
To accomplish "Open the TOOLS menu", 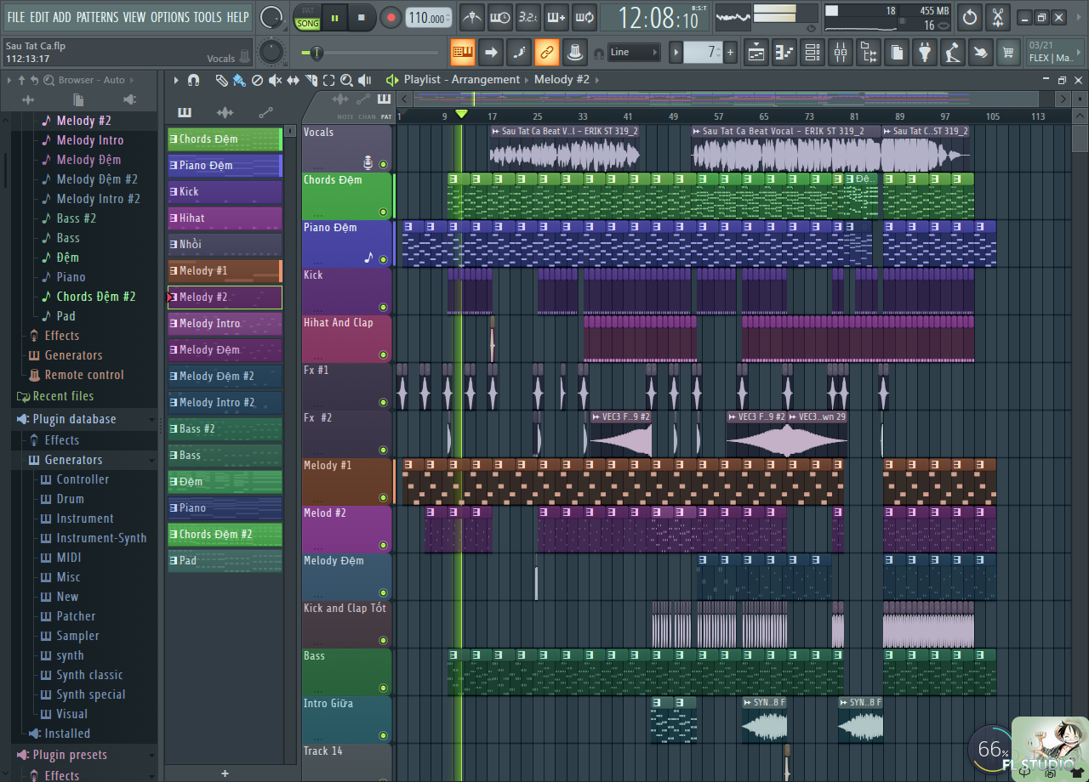I will click(x=207, y=17).
